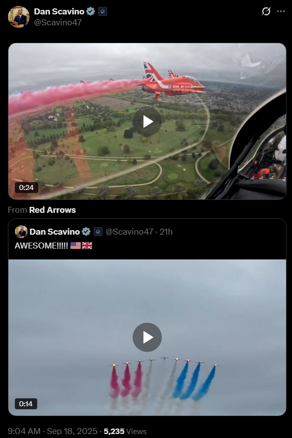
Task: Click the @Scavino47 handle at top
Action: (58, 22)
